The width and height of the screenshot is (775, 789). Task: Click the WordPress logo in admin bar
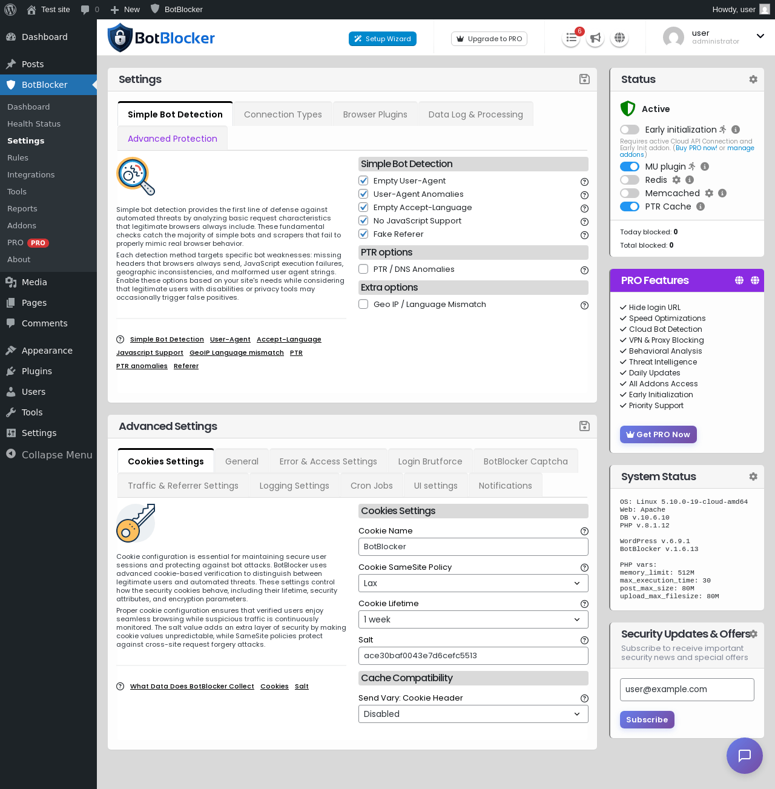point(10,10)
